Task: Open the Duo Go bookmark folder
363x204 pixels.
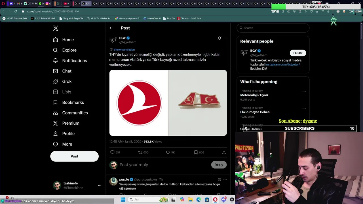Action: point(169,18)
